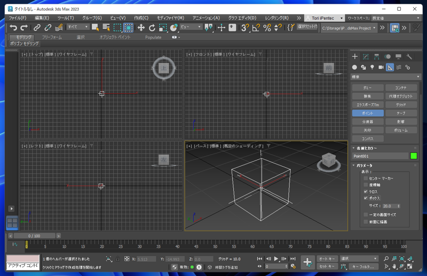
Task: Select the Cameras category icon
Action: pyautogui.click(x=381, y=67)
